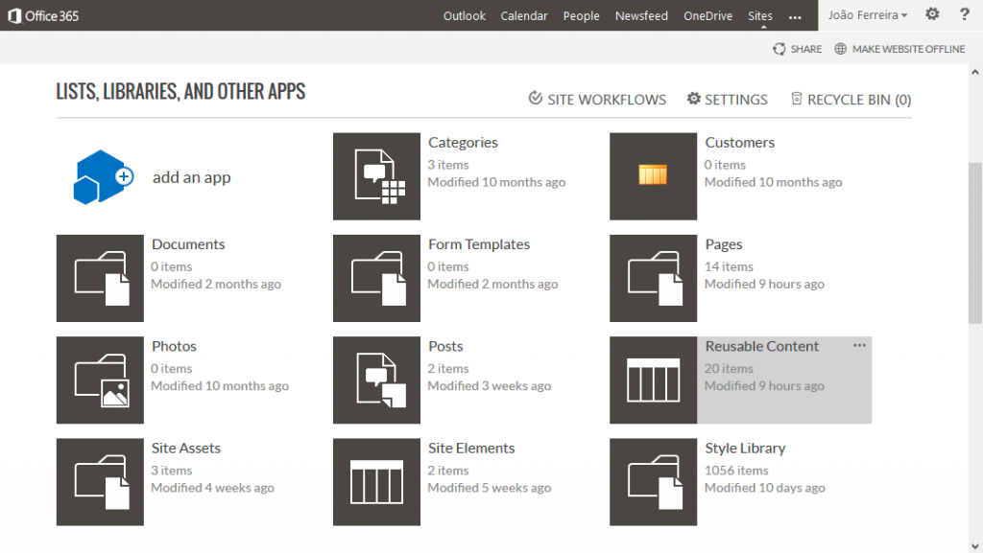Click the Share button
The height and width of the screenshot is (553, 983).
tap(798, 49)
